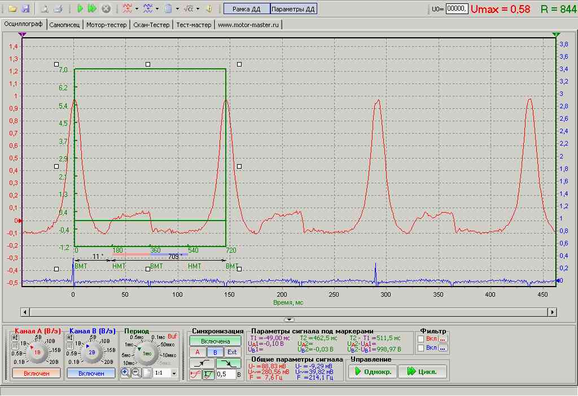Click the horizontal scrollbar under the graph
The height and width of the screenshot is (396, 578).
[288, 311]
